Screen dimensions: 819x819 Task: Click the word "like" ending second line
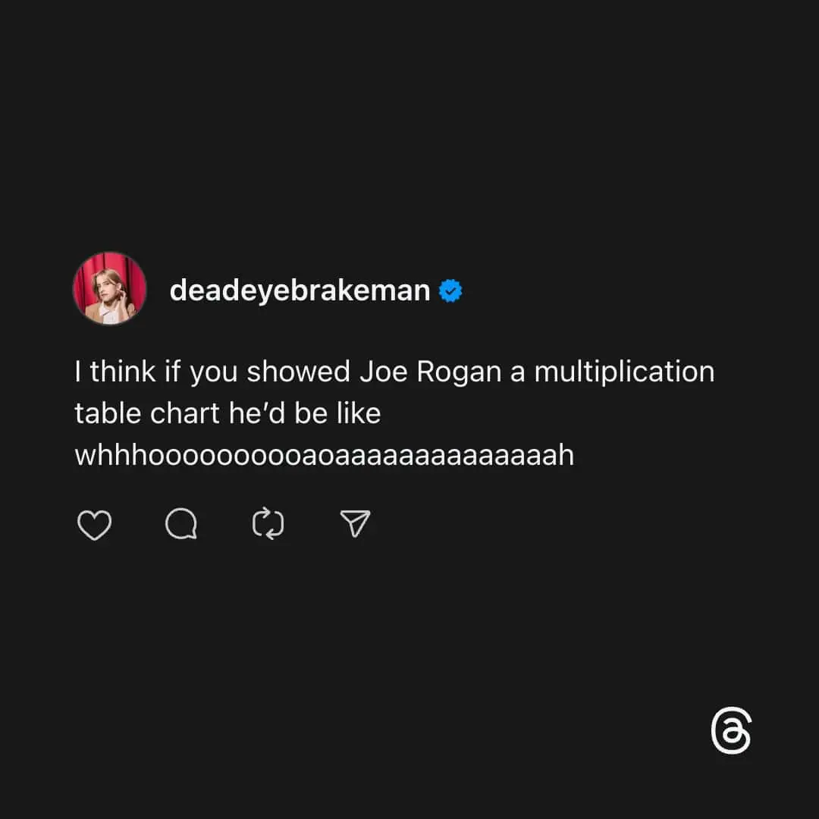coord(359,413)
